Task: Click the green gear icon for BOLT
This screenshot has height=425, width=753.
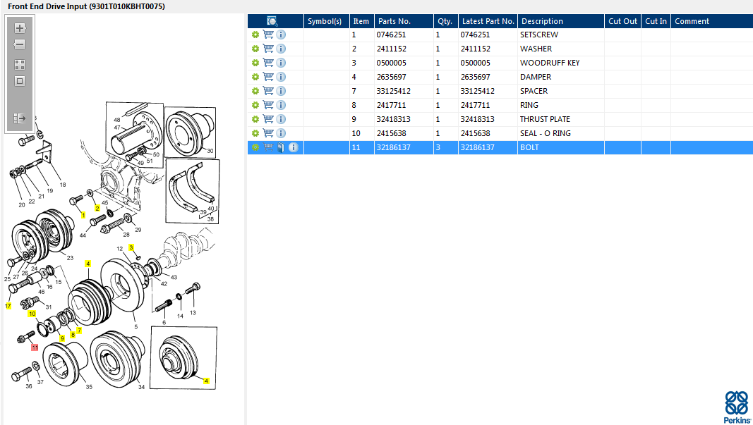Action: (255, 147)
